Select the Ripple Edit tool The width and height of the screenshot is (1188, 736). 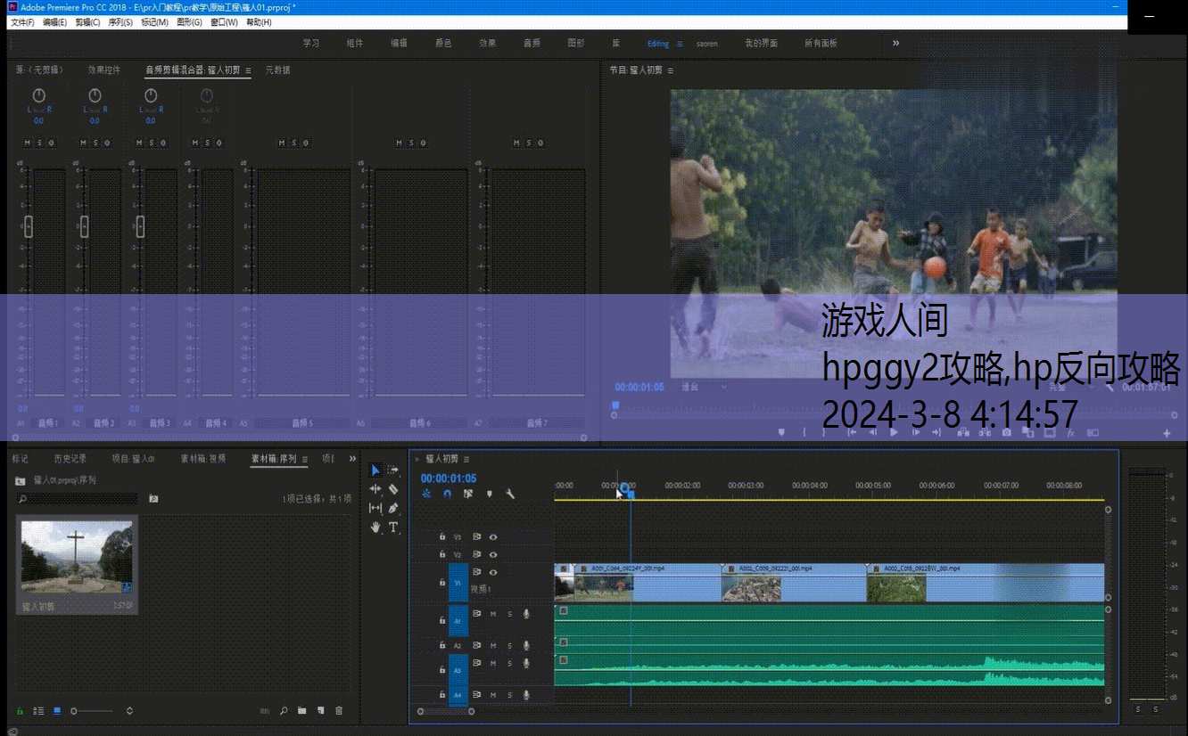[375, 488]
